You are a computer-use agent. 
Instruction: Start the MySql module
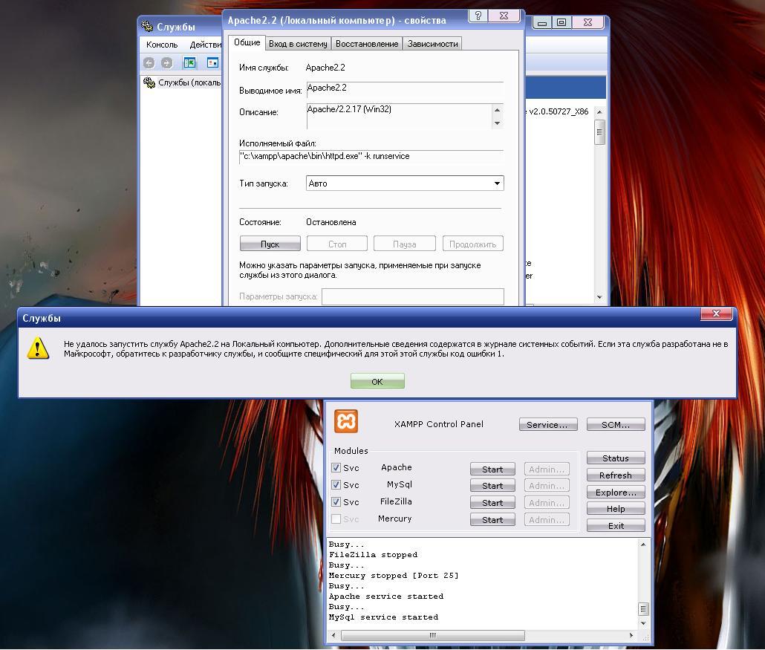[x=492, y=486]
